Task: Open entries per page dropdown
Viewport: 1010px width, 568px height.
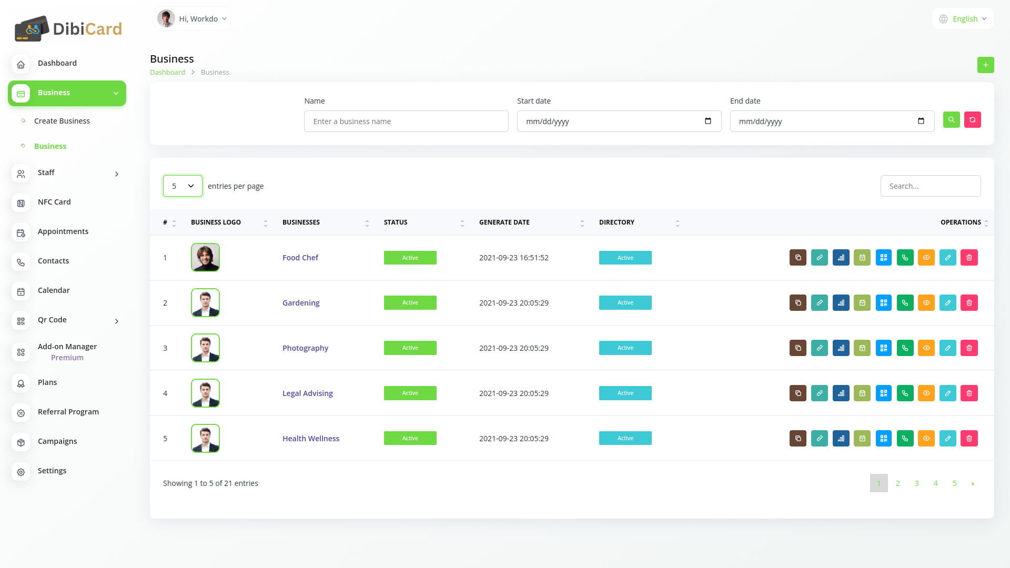Action: point(183,186)
